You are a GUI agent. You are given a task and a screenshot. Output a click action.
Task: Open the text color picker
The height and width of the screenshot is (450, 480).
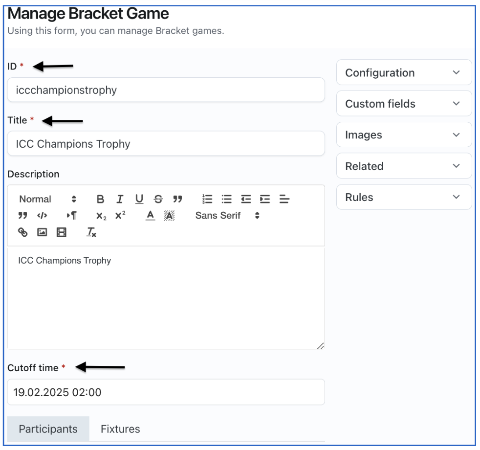(x=150, y=216)
